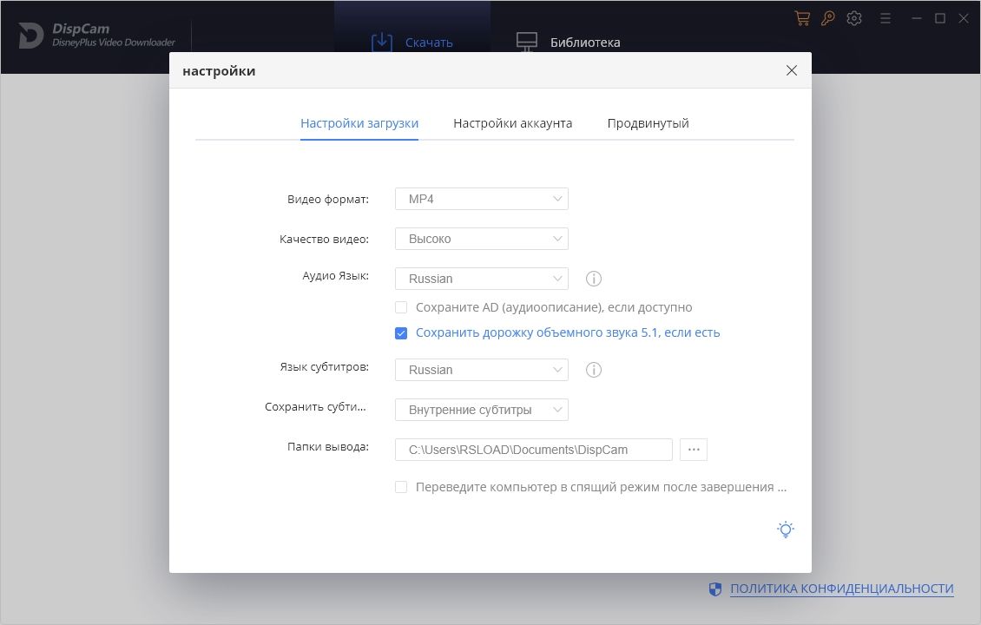The height and width of the screenshot is (625, 981).
Task: Show info for Аудио Язык setting
Action: click(x=593, y=279)
